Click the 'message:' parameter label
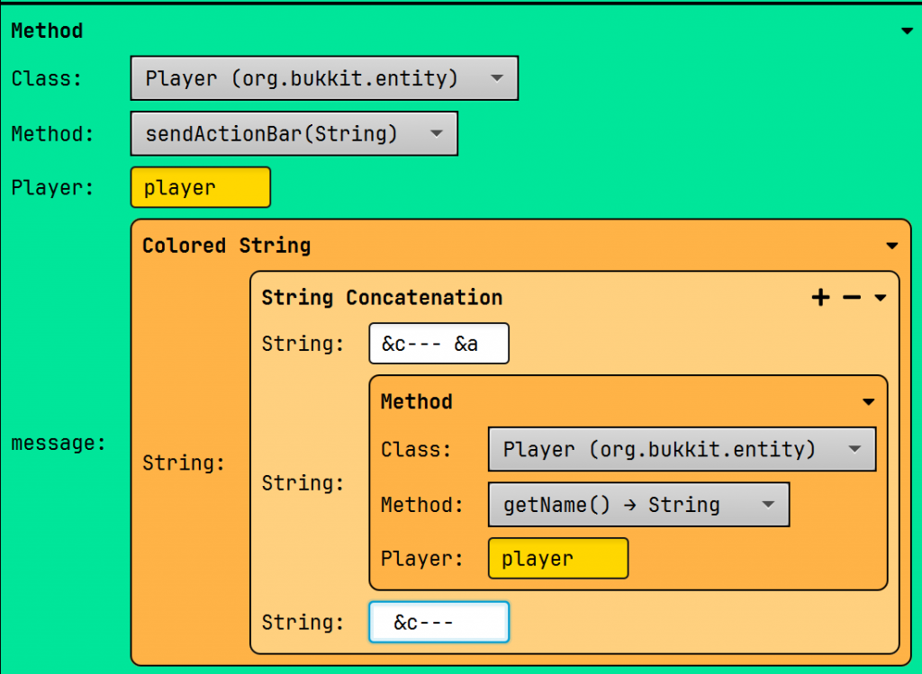 click(x=59, y=444)
